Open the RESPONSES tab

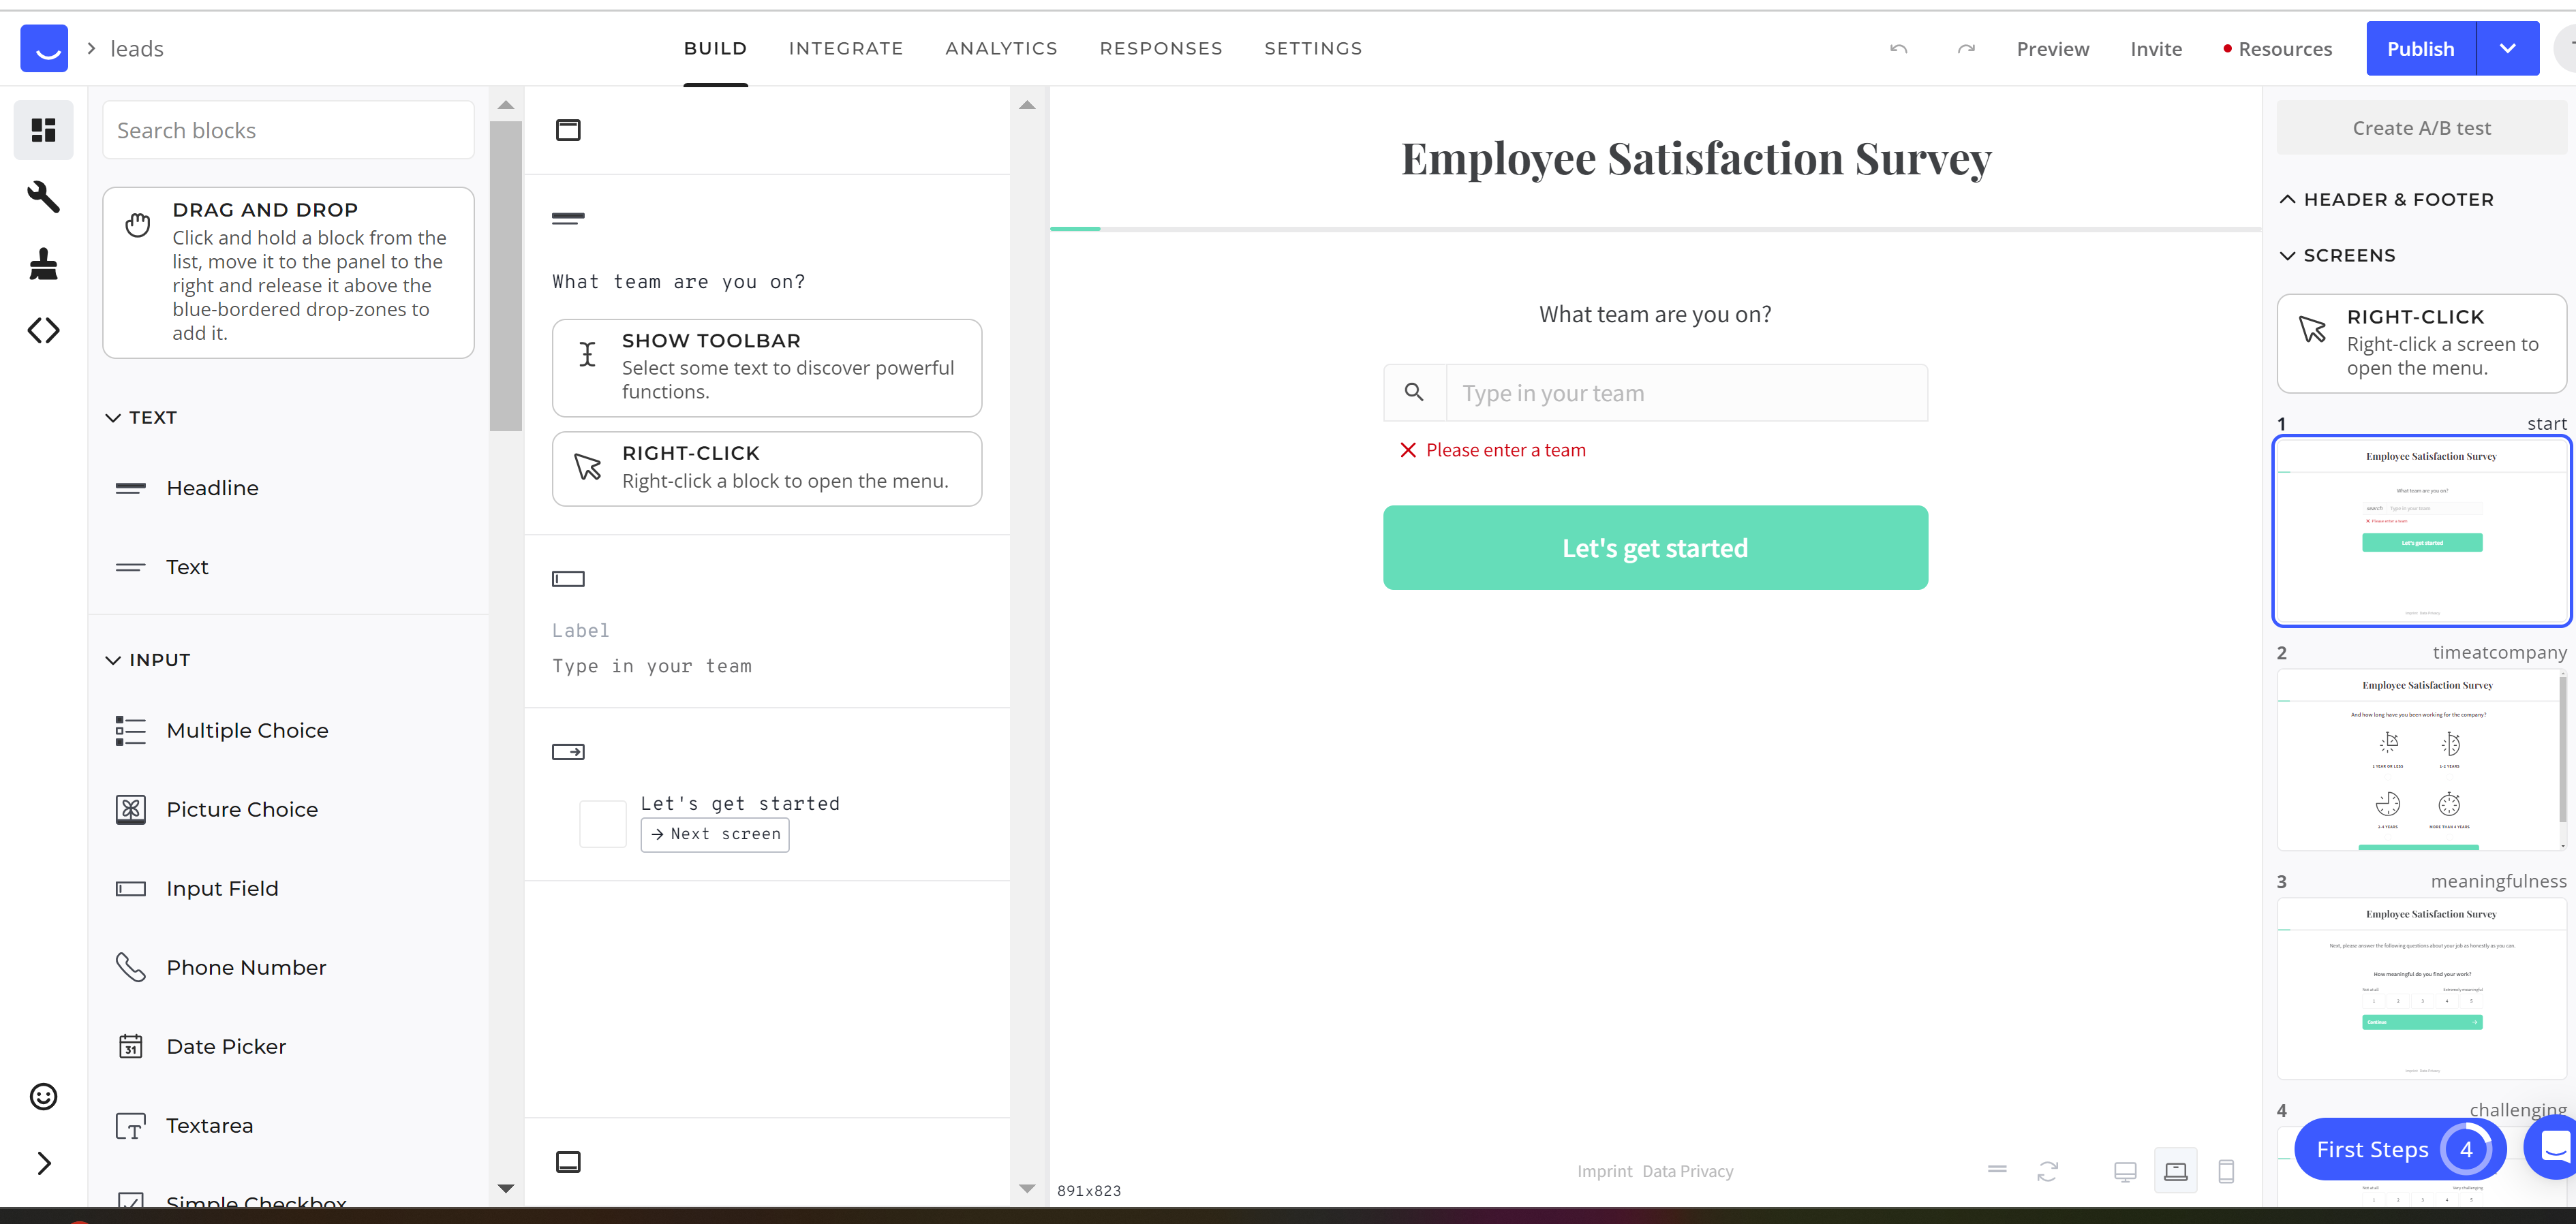[1160, 49]
